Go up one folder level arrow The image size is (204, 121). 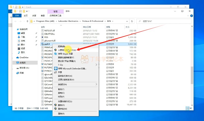point(27,21)
